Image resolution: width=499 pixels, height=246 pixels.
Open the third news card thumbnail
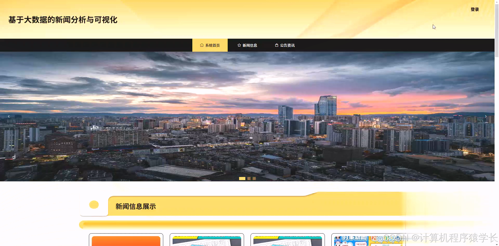pyautogui.click(x=288, y=241)
